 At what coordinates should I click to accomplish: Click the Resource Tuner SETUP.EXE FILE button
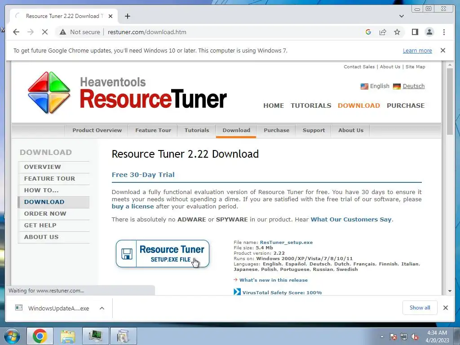coord(163,254)
